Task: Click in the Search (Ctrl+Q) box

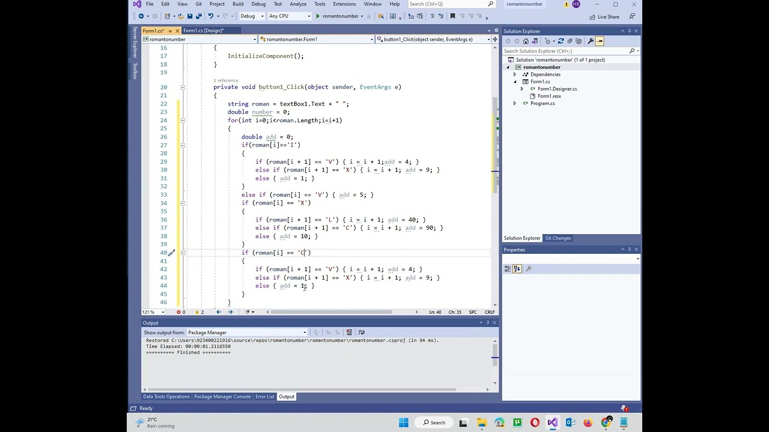Action: tap(451, 4)
